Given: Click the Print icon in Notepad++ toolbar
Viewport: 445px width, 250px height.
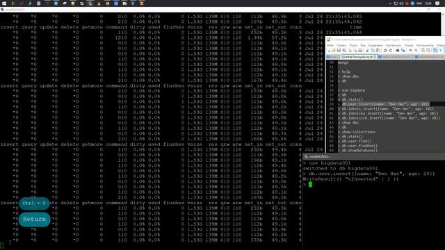Looking at the screenshot, I should point(360,51).
